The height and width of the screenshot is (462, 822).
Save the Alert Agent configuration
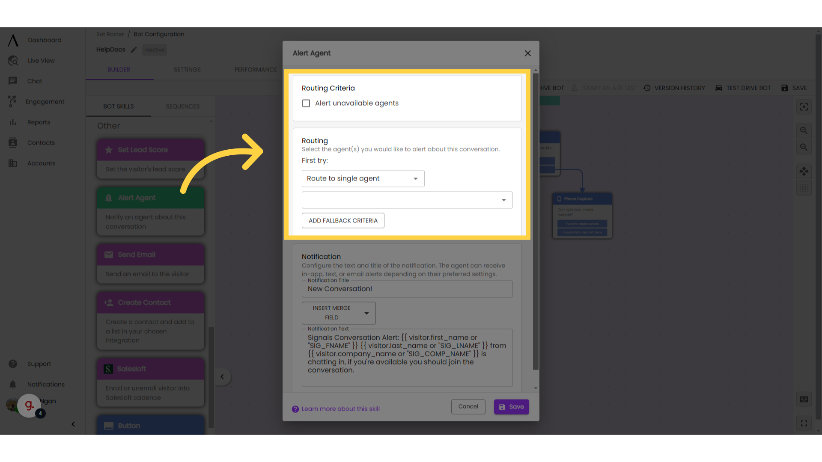click(x=512, y=407)
